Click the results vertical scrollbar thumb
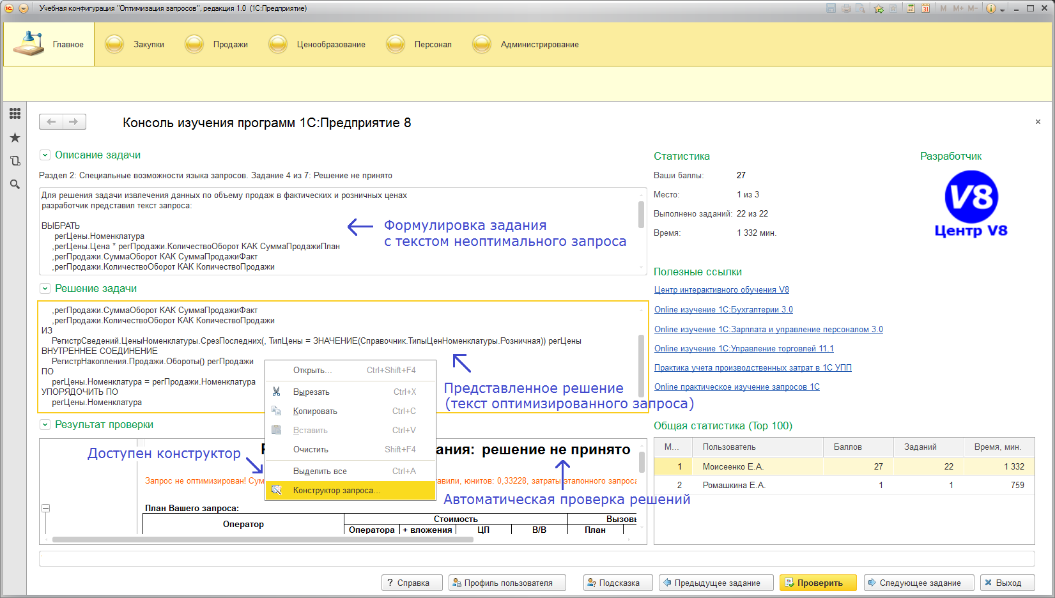The image size is (1055, 598). tap(641, 462)
